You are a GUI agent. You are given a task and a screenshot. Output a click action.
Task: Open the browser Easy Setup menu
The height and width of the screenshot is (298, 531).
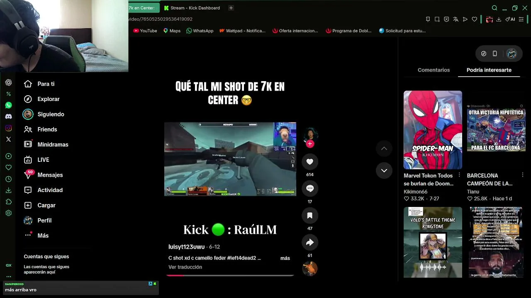coord(521,19)
